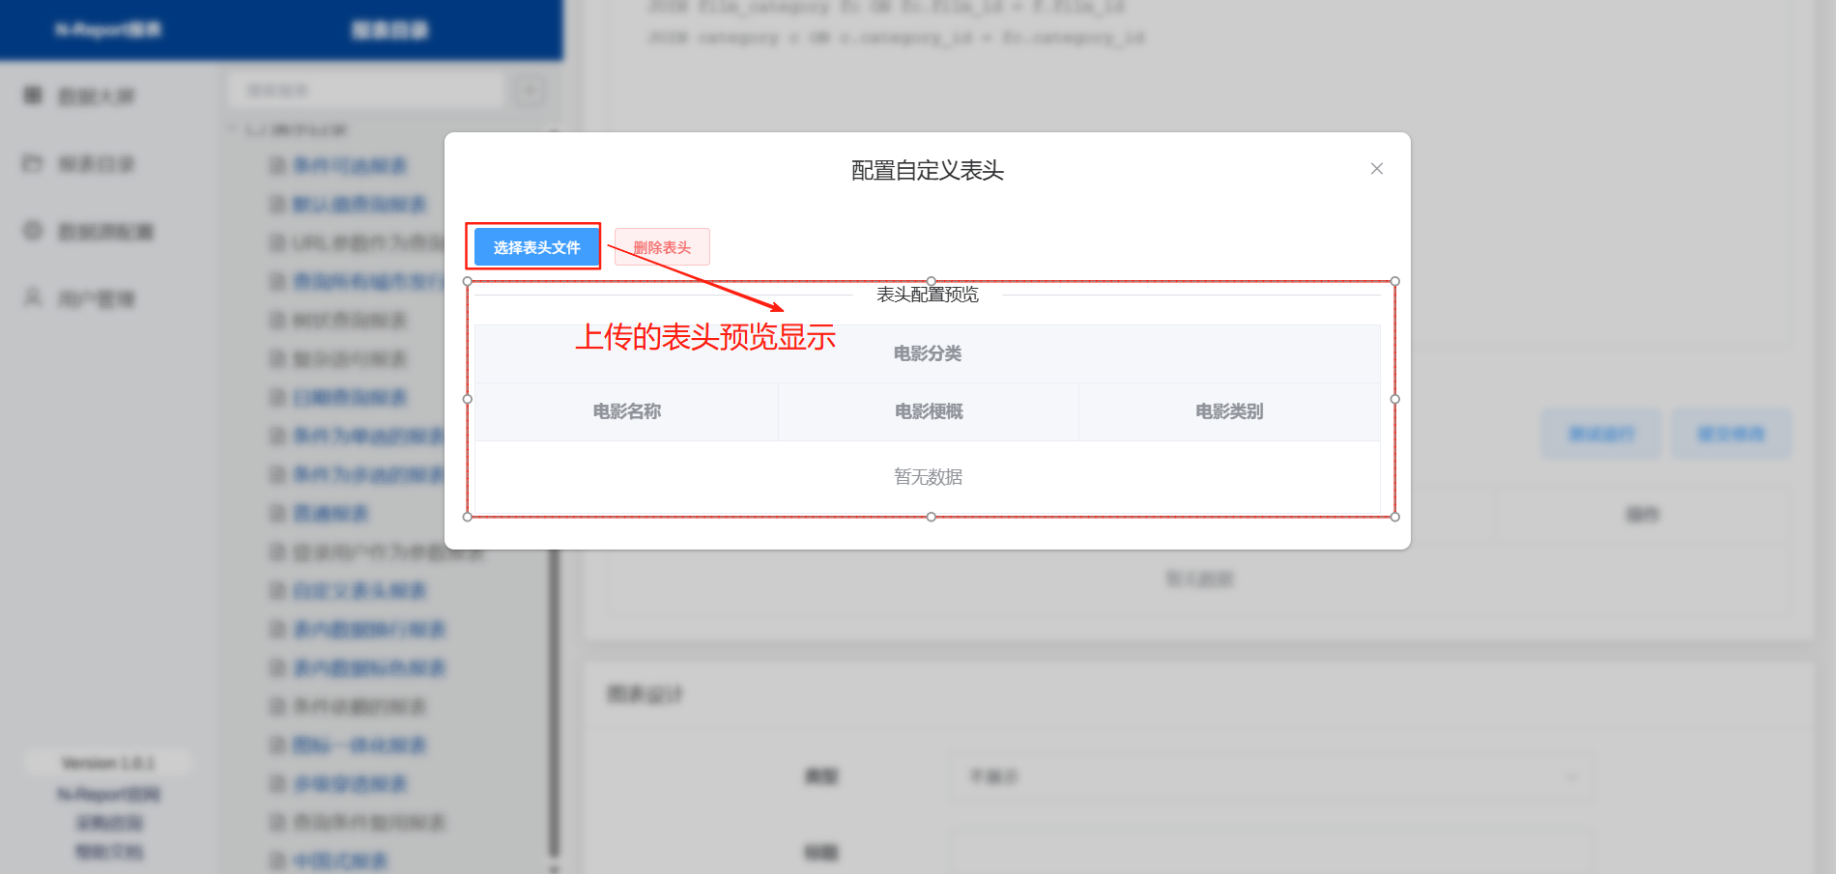Click the 数据源配置 sidebar icon
This screenshot has width=1836, height=874.
click(33, 231)
